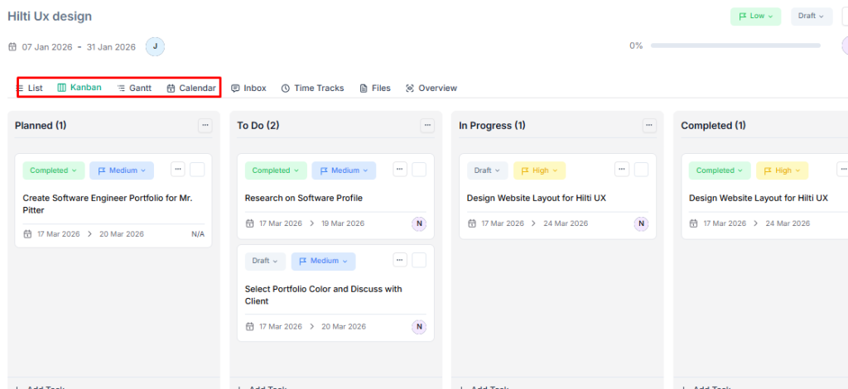Open the Calendar view tab
848x389 pixels.
click(191, 88)
